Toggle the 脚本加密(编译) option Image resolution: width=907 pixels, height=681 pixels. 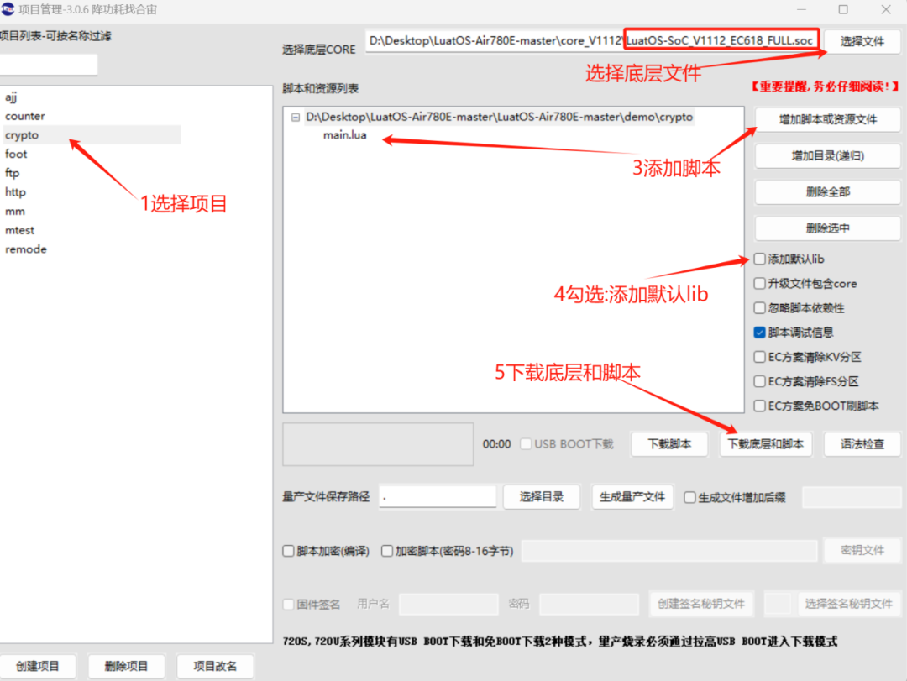click(286, 550)
